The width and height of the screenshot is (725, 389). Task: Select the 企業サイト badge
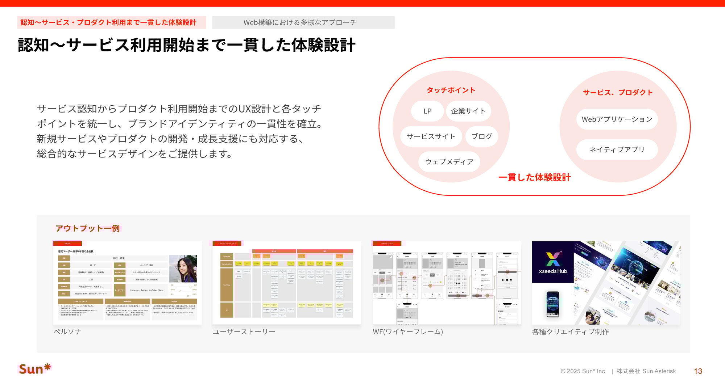(469, 111)
